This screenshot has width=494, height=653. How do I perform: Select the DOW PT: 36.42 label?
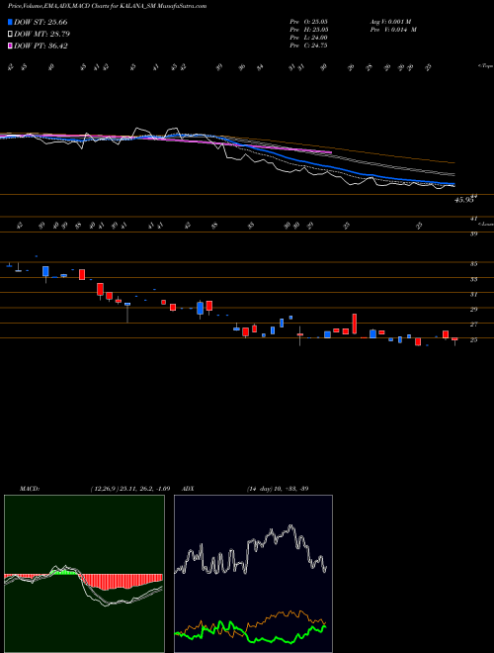(41, 46)
